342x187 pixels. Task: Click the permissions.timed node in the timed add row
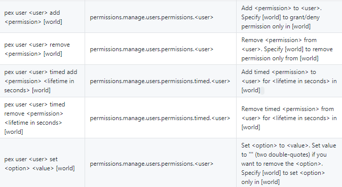[160, 81]
